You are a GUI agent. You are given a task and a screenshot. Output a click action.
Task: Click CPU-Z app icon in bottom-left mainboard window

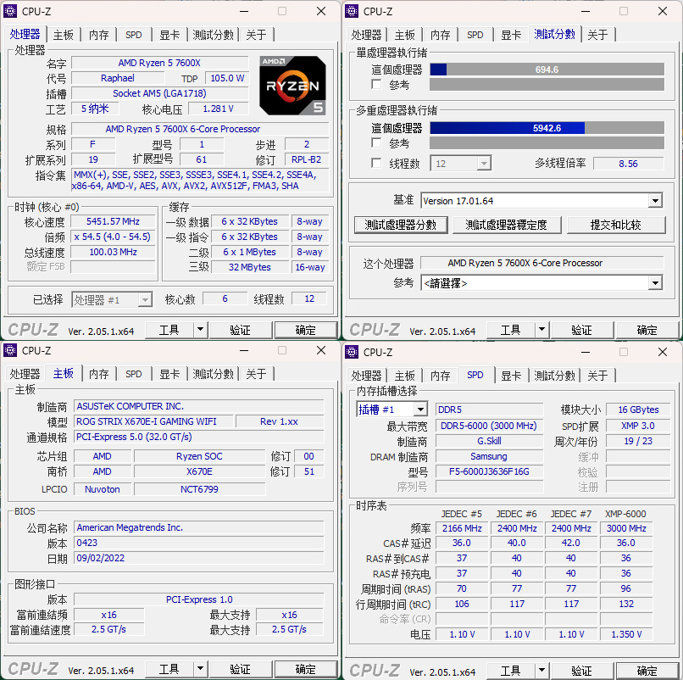[x=10, y=350]
